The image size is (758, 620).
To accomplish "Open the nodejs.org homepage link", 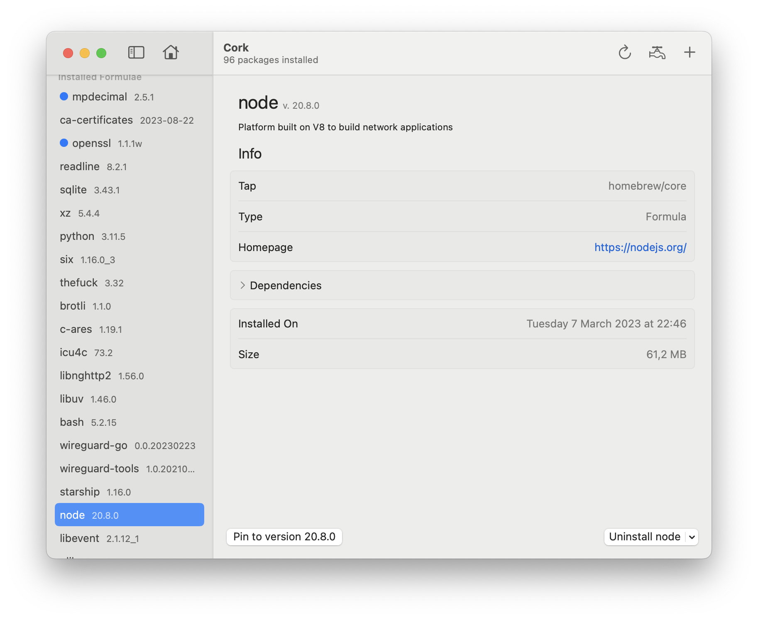I will click(x=640, y=247).
